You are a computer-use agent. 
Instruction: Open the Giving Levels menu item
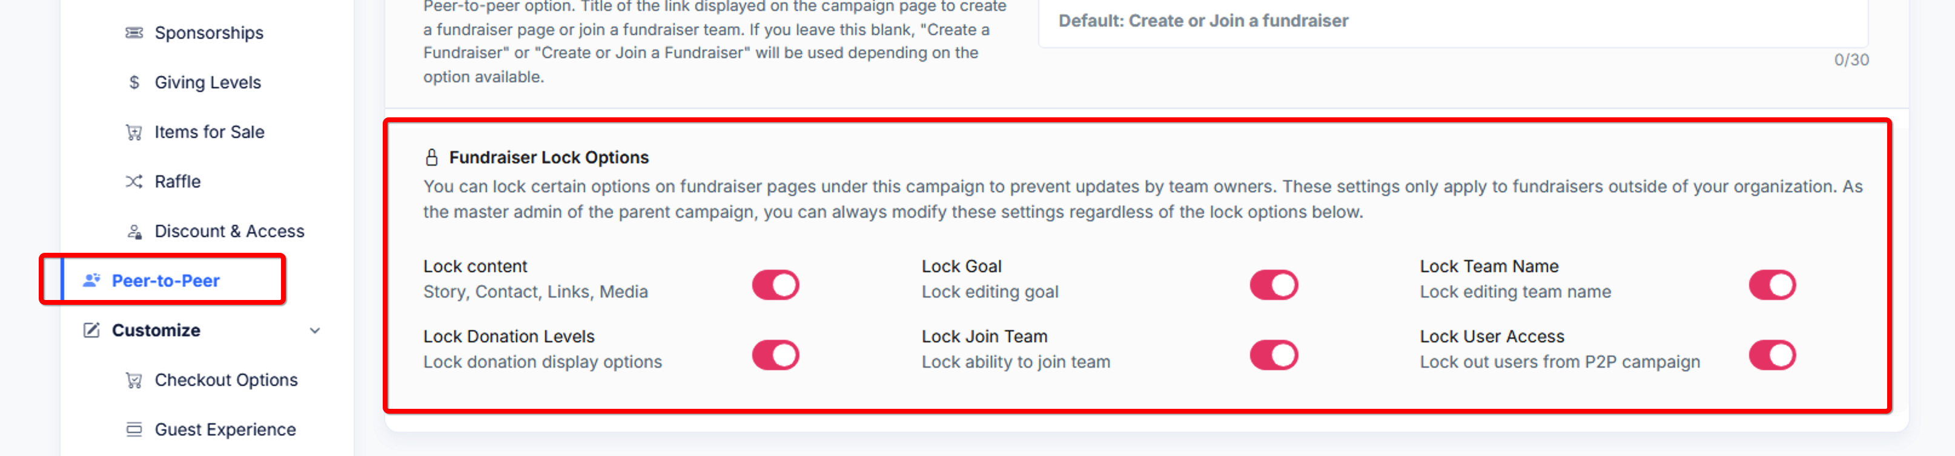tap(207, 82)
